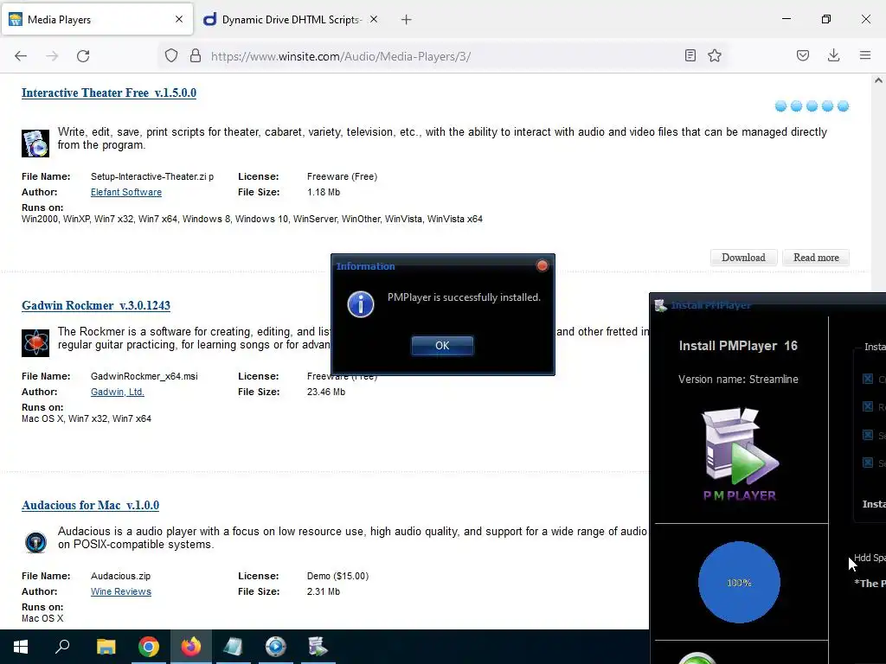Save page to Pocket
This screenshot has width=886, height=664.
(803, 55)
